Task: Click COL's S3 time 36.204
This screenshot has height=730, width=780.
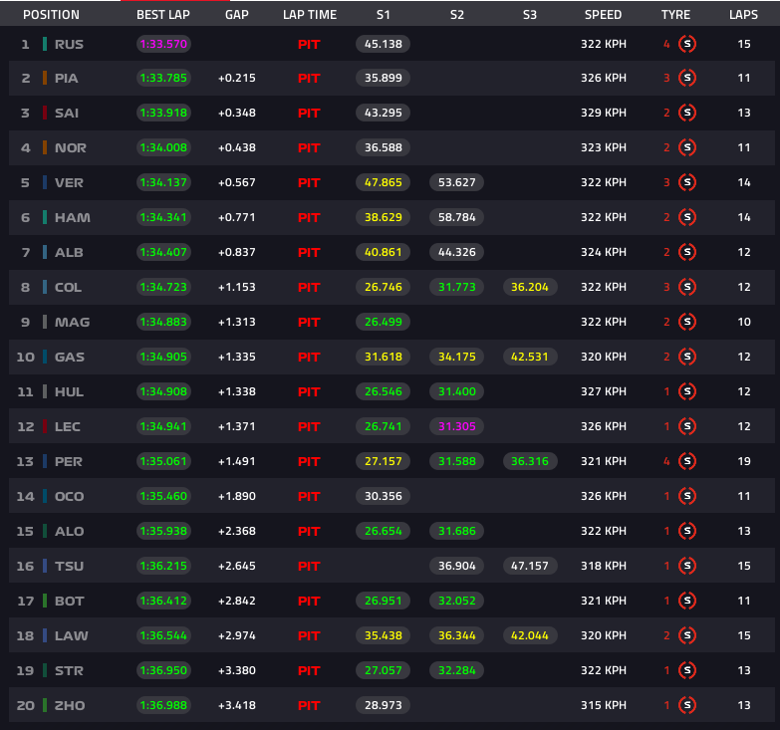Action: pyautogui.click(x=529, y=288)
